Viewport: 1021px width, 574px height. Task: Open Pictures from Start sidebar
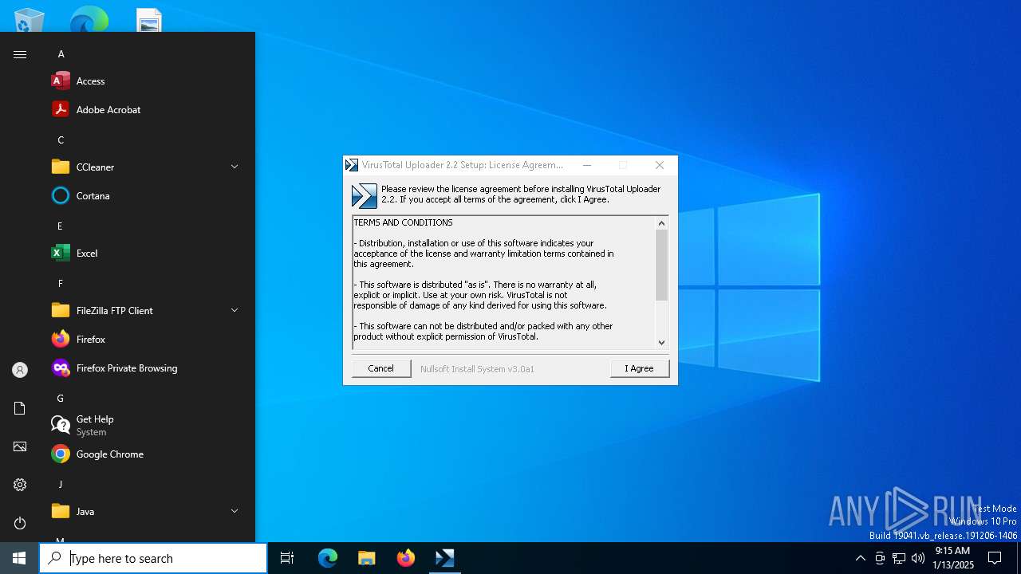(20, 446)
